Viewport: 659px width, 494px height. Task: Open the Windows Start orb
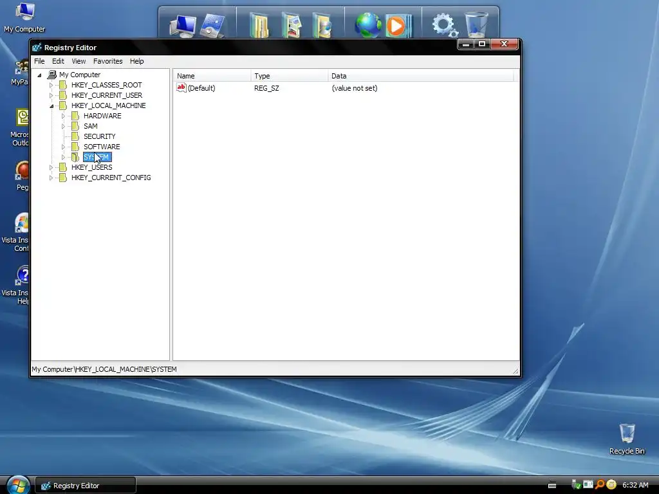click(17, 485)
